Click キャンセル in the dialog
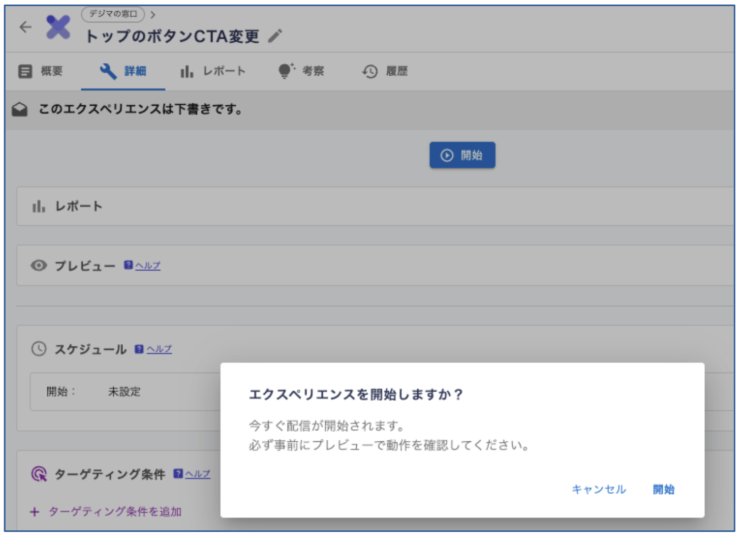 pos(599,489)
